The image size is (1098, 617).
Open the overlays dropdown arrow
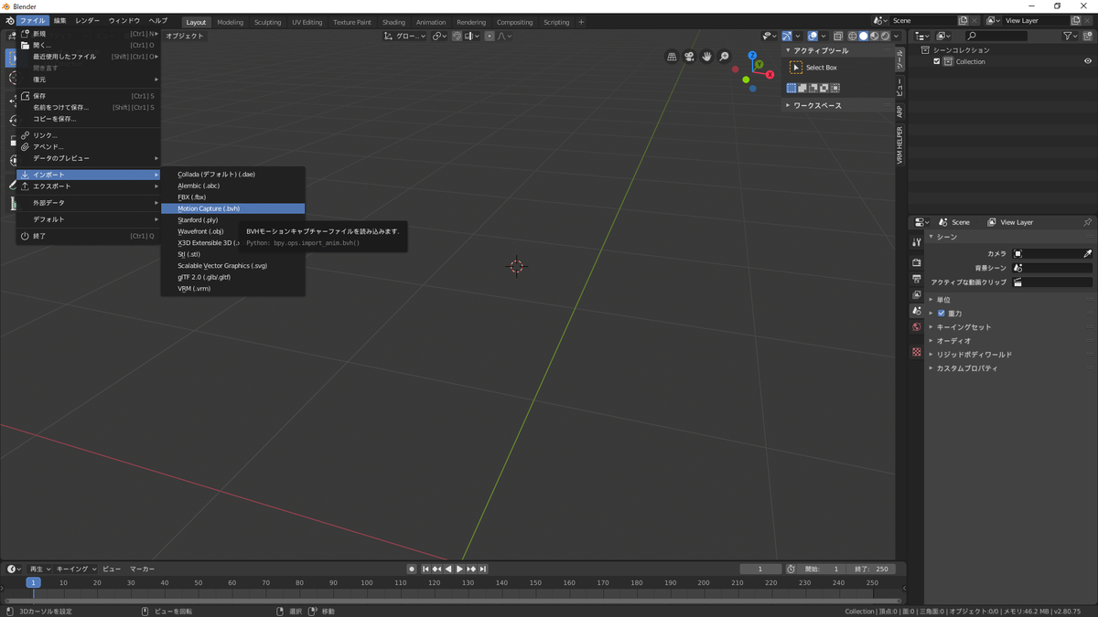coord(823,36)
